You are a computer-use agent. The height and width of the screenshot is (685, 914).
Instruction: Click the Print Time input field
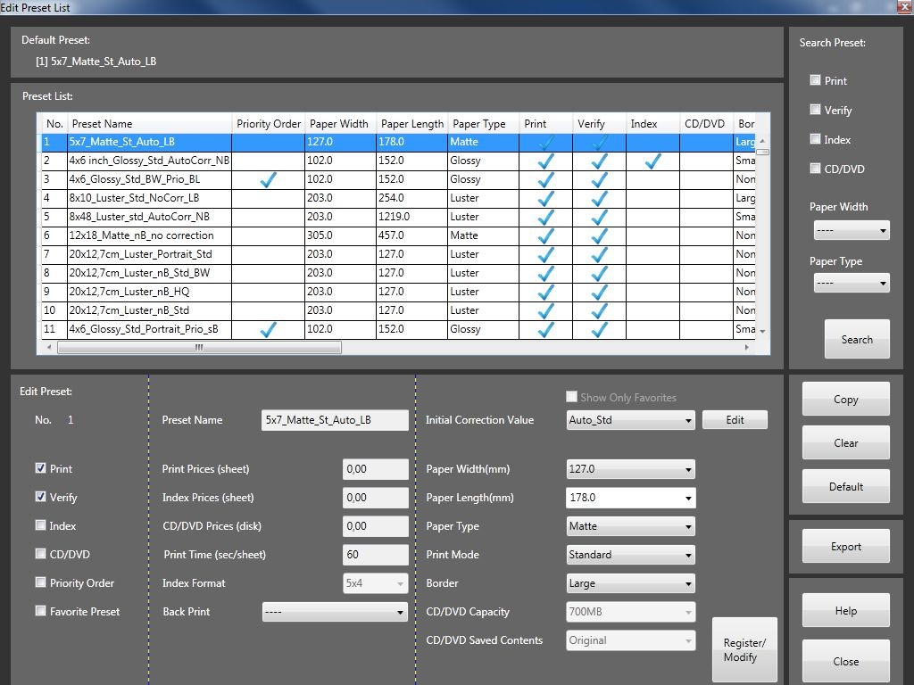[x=375, y=555]
